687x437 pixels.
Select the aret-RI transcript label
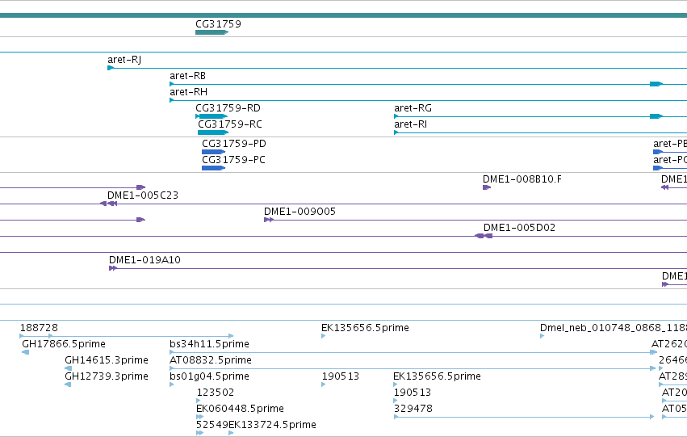point(411,124)
